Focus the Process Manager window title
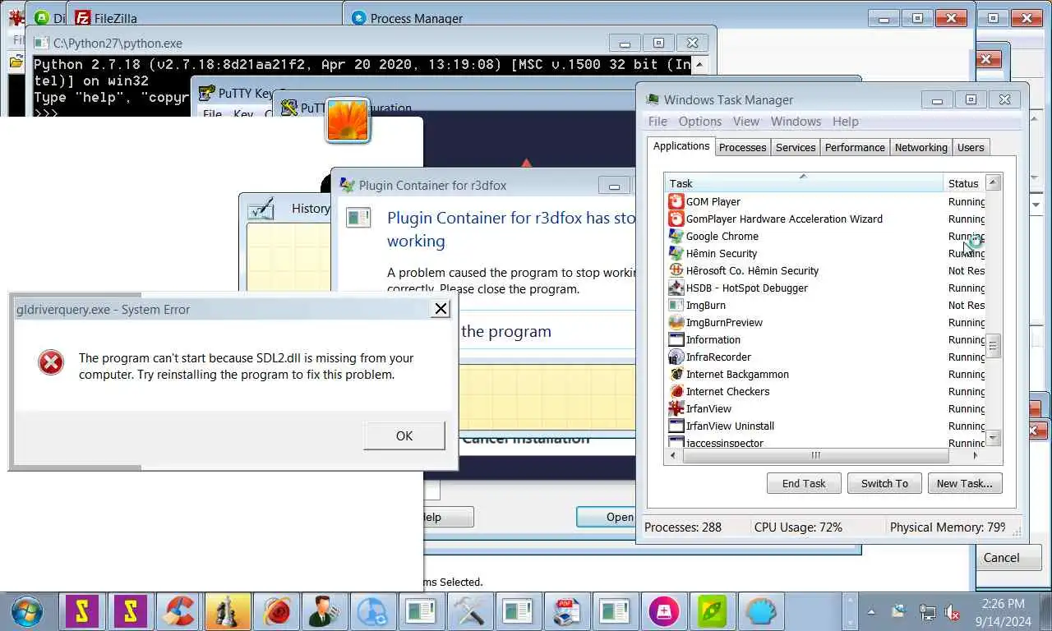 416,18
